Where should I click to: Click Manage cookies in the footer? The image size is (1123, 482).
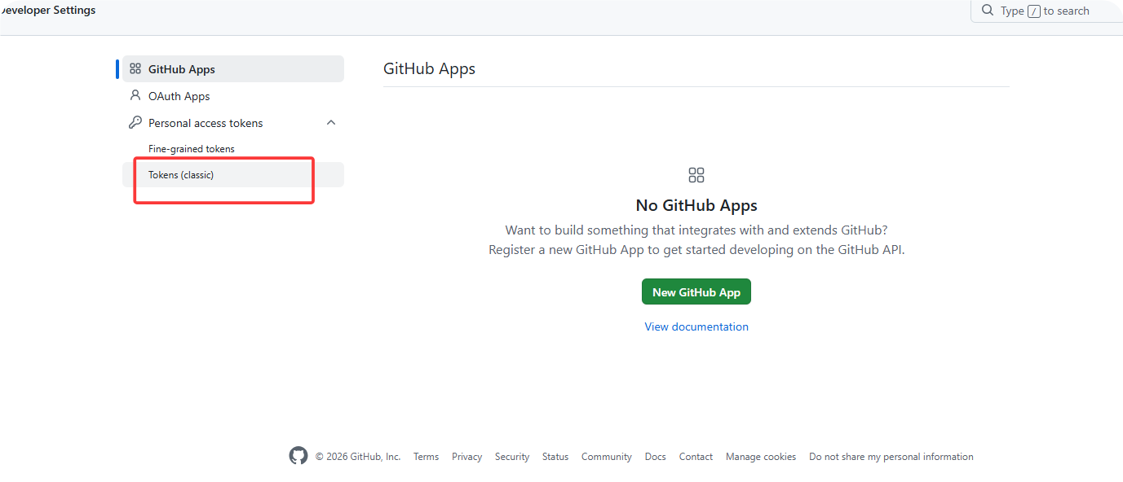(x=761, y=457)
